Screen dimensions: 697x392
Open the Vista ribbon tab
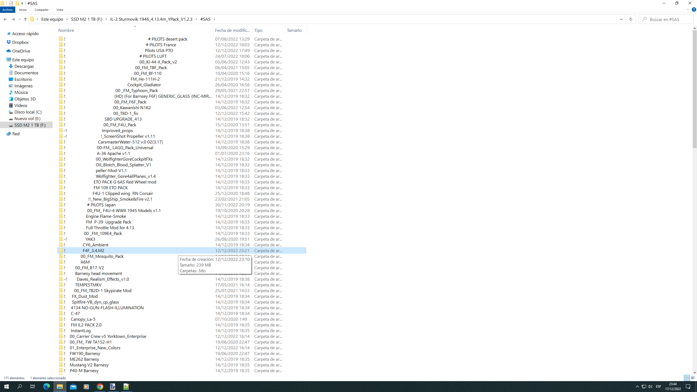(x=60, y=10)
